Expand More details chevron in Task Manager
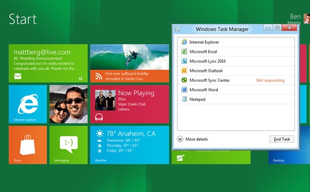310x192 pixels. (x=180, y=139)
